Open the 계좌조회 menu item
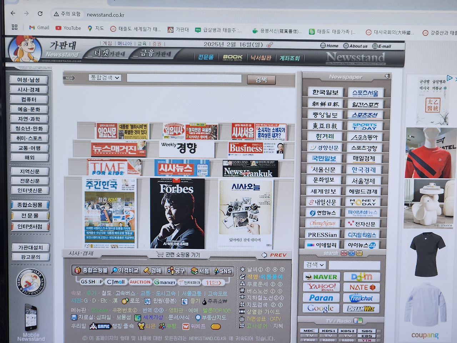 (x=290, y=58)
